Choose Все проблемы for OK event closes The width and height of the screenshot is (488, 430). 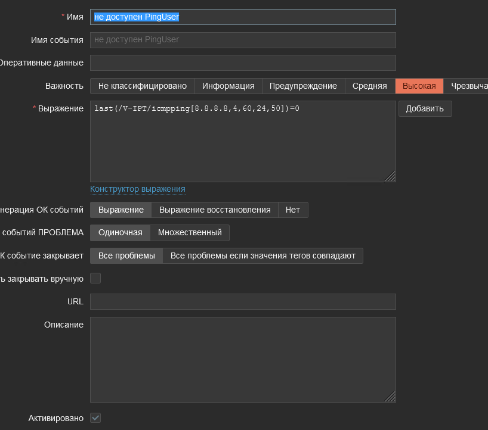[126, 255]
